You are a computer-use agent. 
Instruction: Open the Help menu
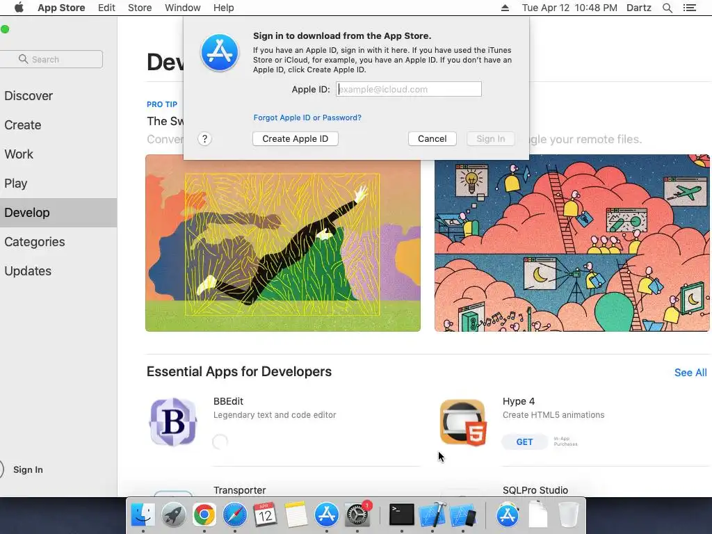tap(223, 8)
